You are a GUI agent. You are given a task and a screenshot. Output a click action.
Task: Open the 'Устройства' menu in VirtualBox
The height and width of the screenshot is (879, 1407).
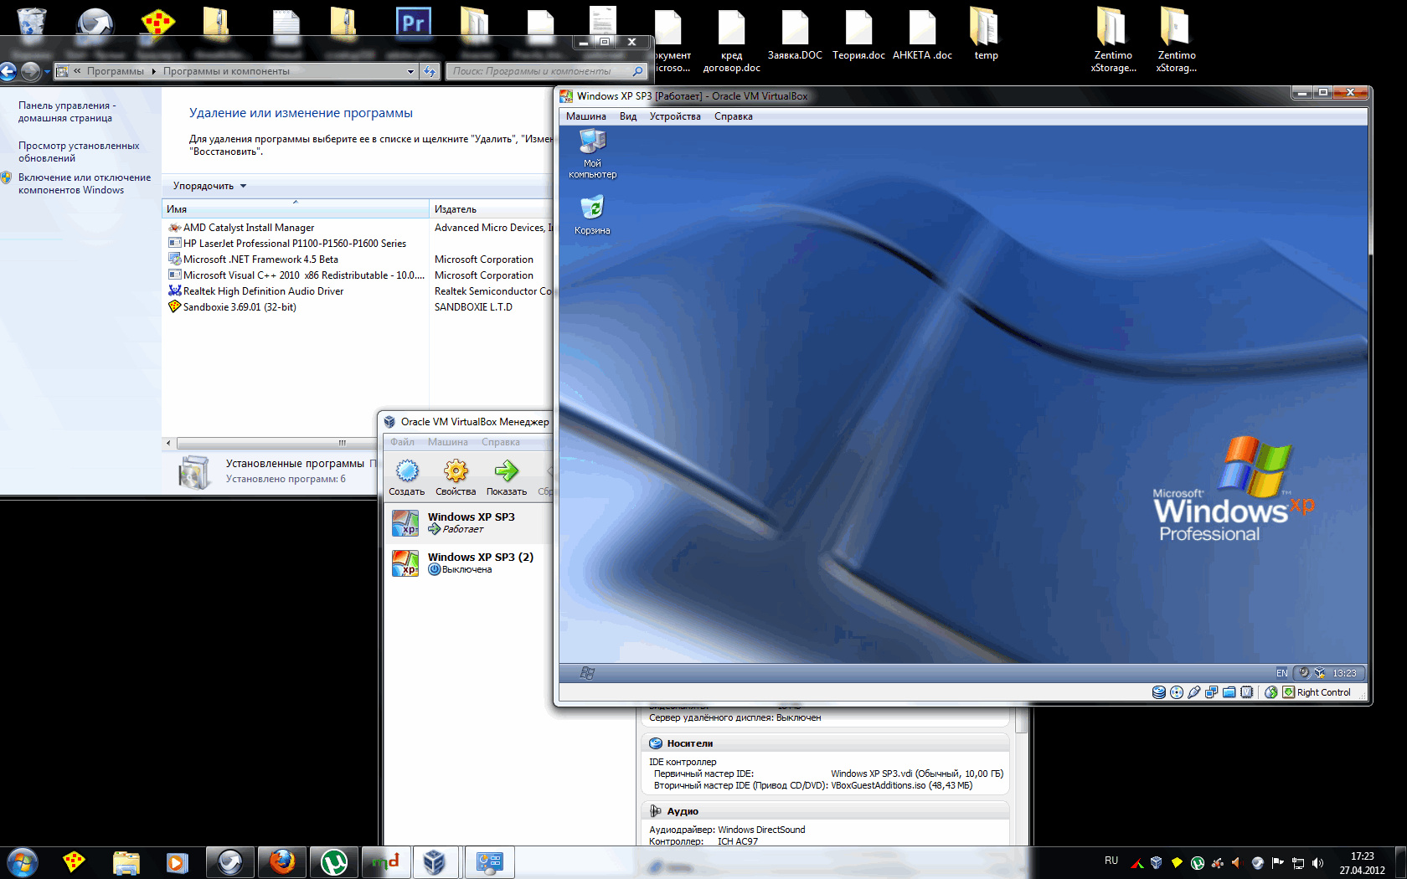[674, 116]
